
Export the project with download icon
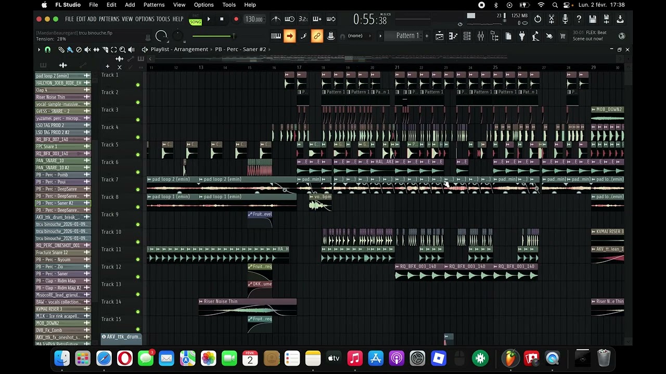620,19
